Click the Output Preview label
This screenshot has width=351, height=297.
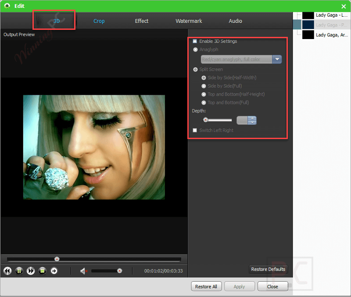pyautogui.click(x=19, y=35)
